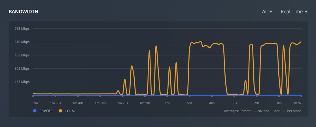Click the 10s time label

click(279, 103)
